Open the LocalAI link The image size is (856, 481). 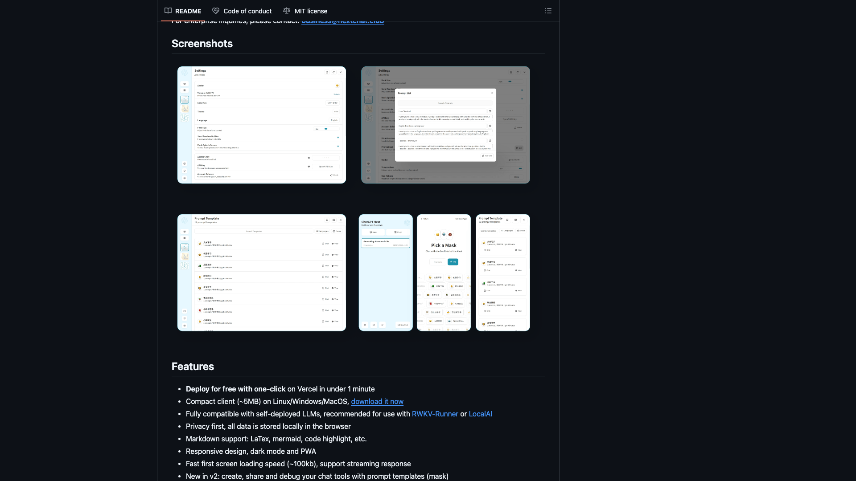click(480, 414)
